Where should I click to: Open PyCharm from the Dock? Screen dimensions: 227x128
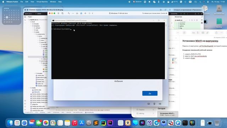tap(103, 123)
